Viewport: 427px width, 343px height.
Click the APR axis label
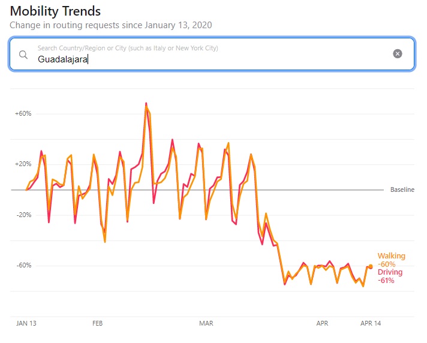[x=323, y=323]
